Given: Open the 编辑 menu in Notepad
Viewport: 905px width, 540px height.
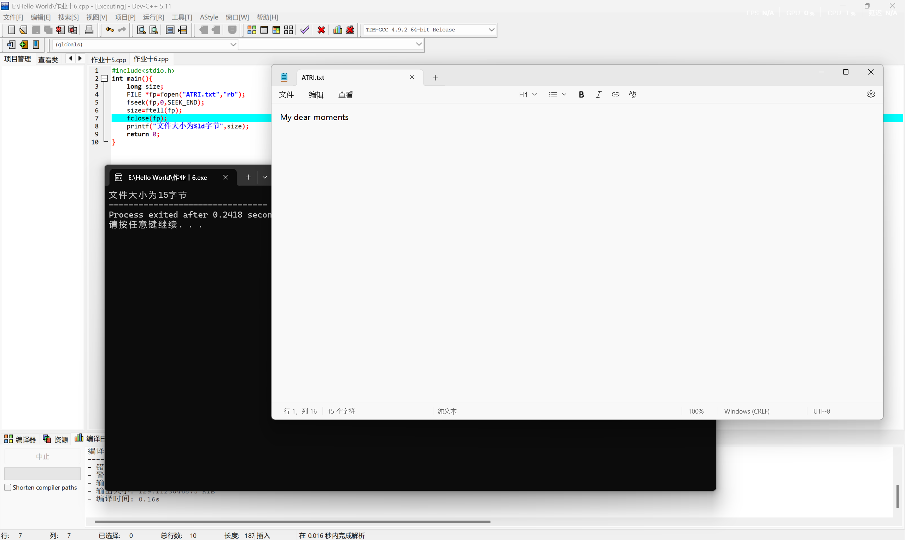Looking at the screenshot, I should tap(316, 95).
